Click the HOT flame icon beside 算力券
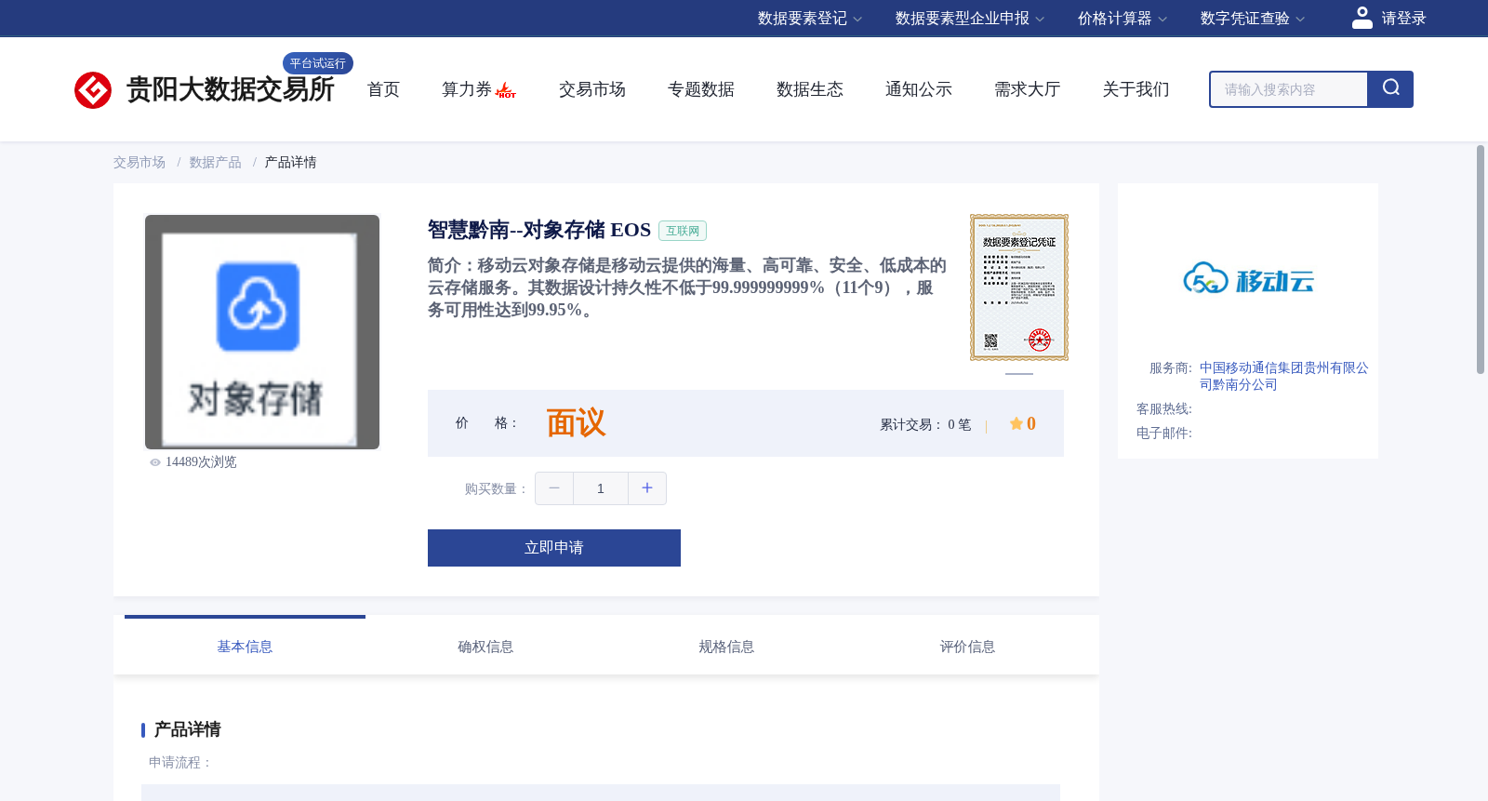The height and width of the screenshot is (801, 1488). tap(506, 90)
